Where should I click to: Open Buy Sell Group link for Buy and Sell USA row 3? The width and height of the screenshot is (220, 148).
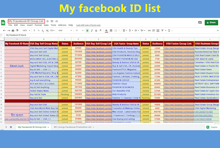(x=98, y=52)
